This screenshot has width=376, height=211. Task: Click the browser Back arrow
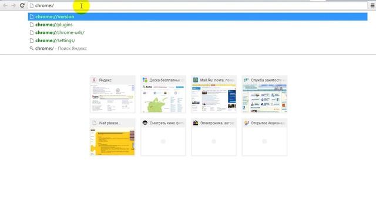(5, 5)
